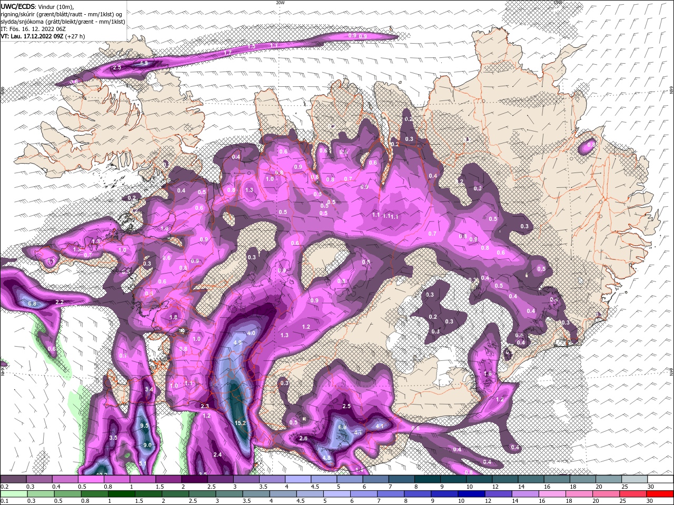Click the snow legend swatch between 2 and 2.5
674x505 pixels.
click(194, 479)
